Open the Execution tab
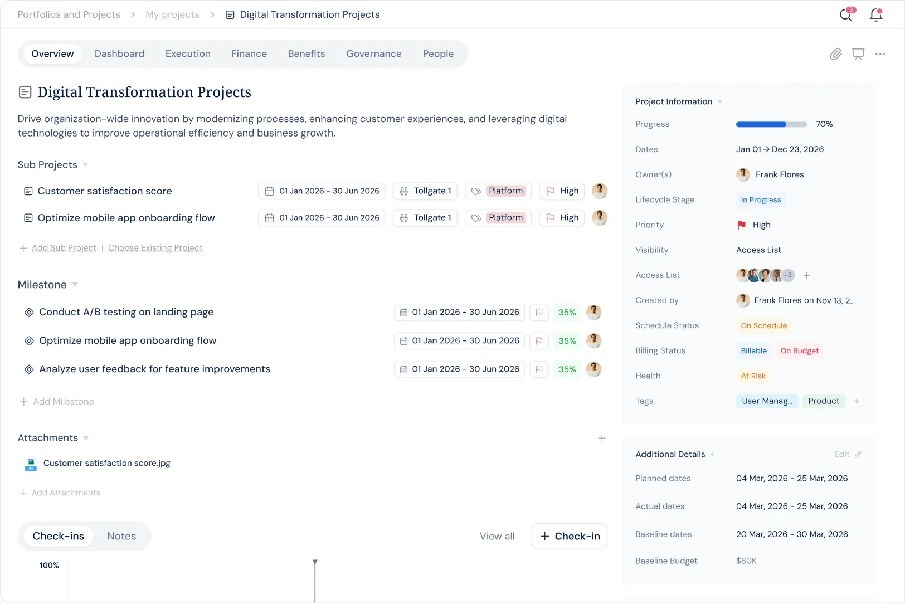Viewport: 905px width, 604px height. 188,54
